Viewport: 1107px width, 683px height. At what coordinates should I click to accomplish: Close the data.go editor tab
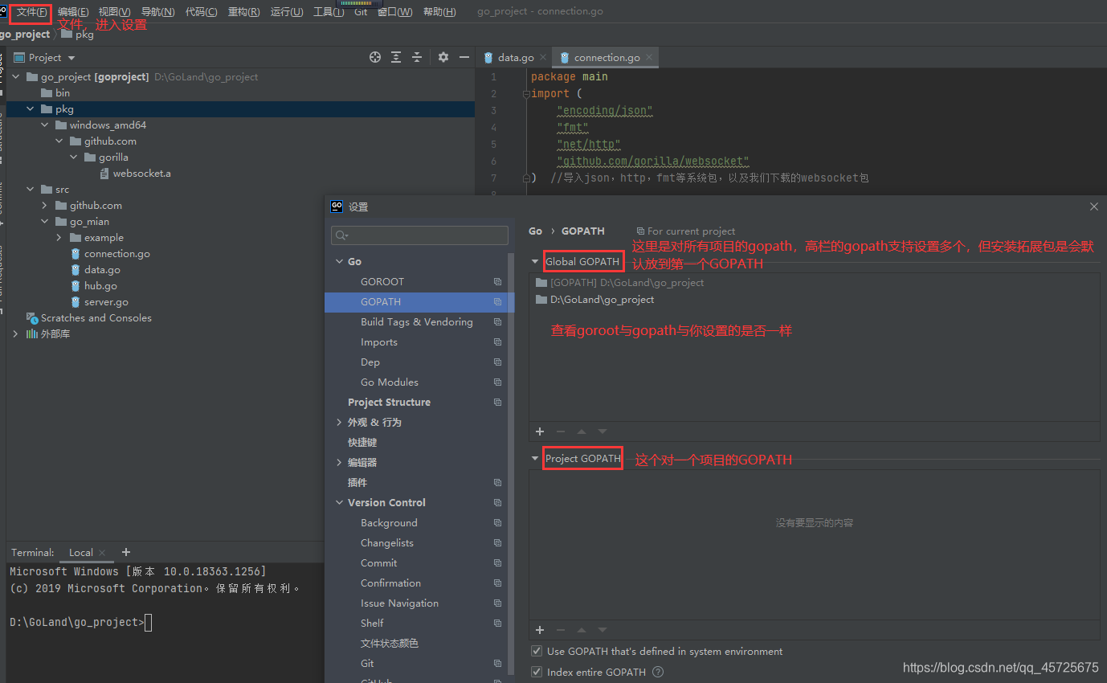[543, 57]
